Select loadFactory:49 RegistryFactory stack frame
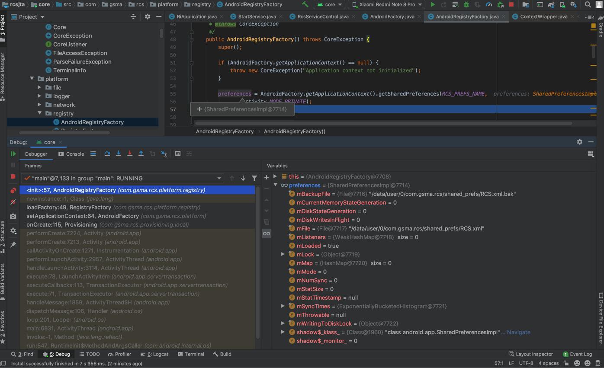Viewport: 604px width, 368px height. [69, 207]
